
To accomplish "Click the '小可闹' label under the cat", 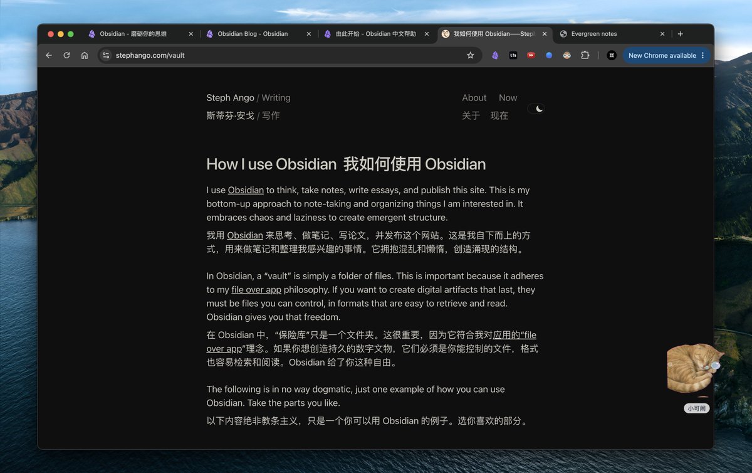I will coord(696,408).
